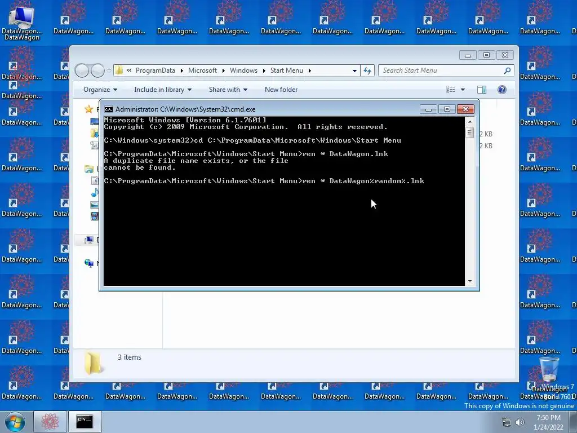Image resolution: width=577 pixels, height=433 pixels.
Task: Click the volume speaker icon in tray
Action: coord(520,422)
